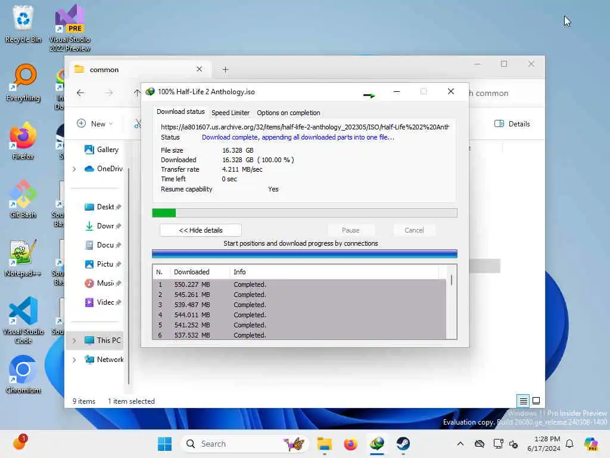Click the Pause button in download dialog
The height and width of the screenshot is (458, 610).
click(350, 230)
